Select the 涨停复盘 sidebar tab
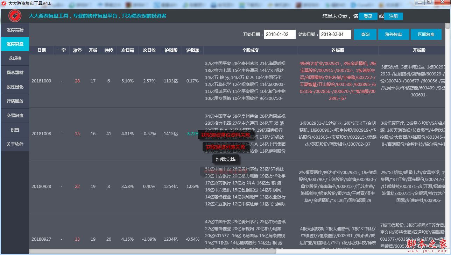451x255 pixels. [15, 44]
